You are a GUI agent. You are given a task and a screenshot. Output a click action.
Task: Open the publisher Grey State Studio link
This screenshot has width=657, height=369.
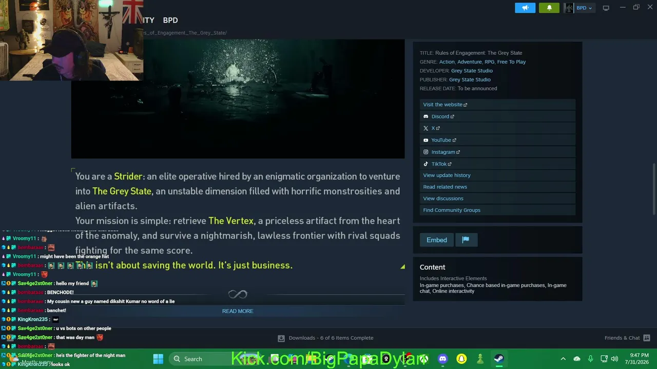(470, 79)
